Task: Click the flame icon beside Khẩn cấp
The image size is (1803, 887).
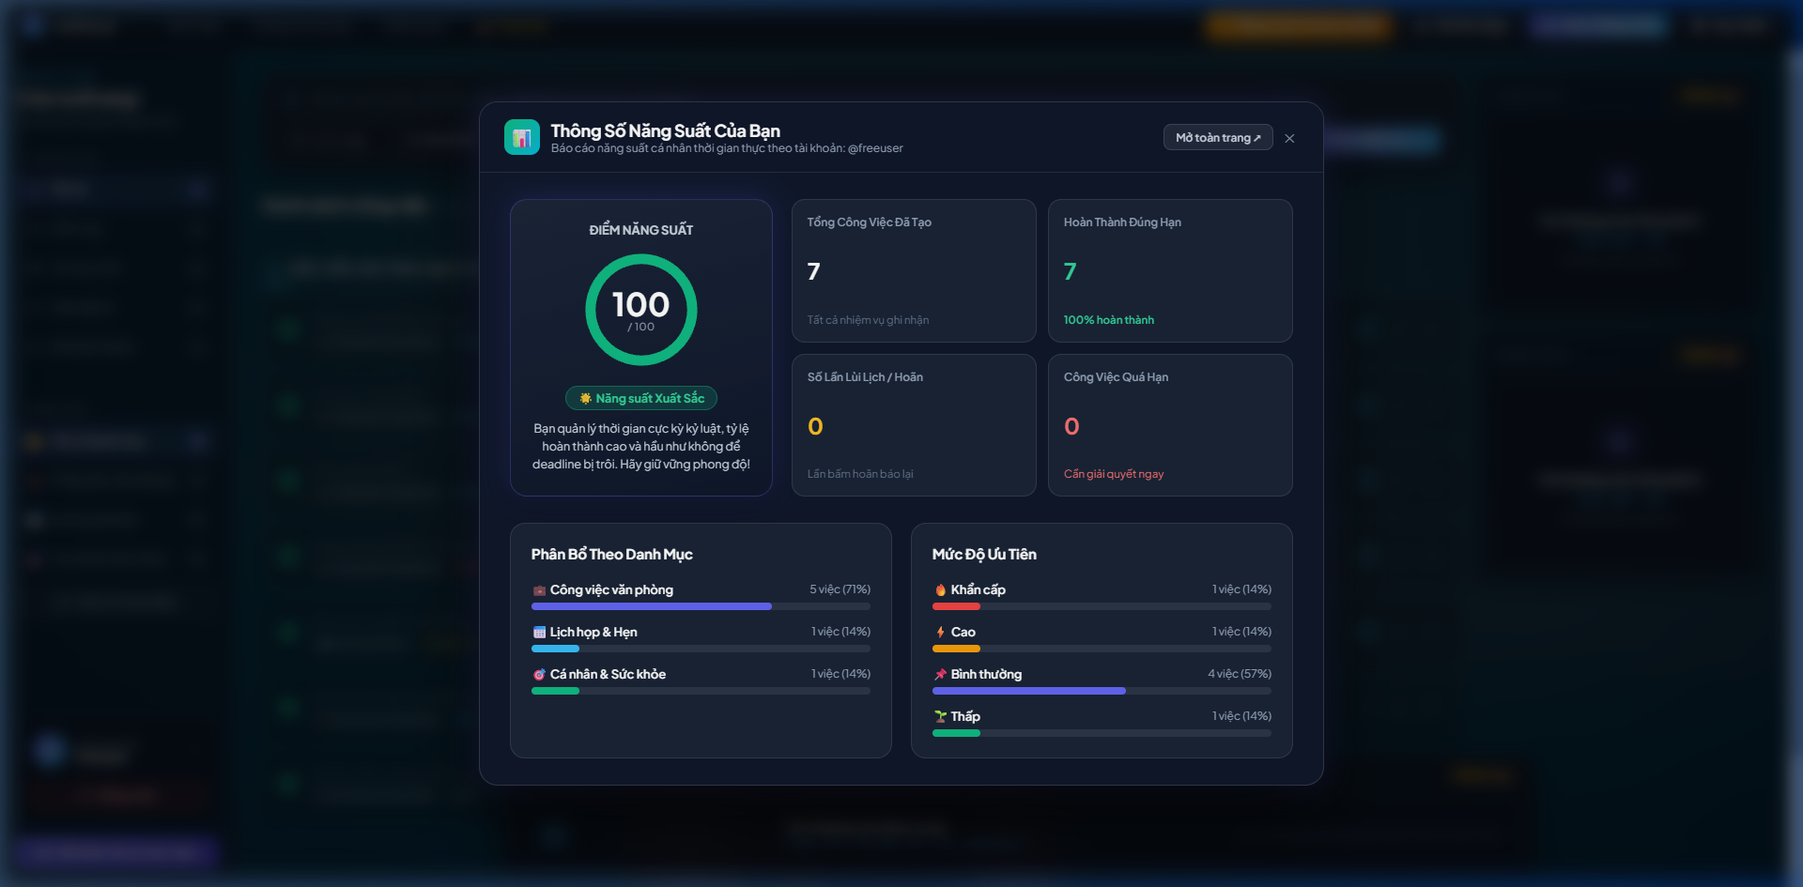Action: pos(940,590)
